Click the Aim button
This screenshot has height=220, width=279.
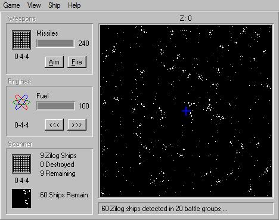coord(54,62)
